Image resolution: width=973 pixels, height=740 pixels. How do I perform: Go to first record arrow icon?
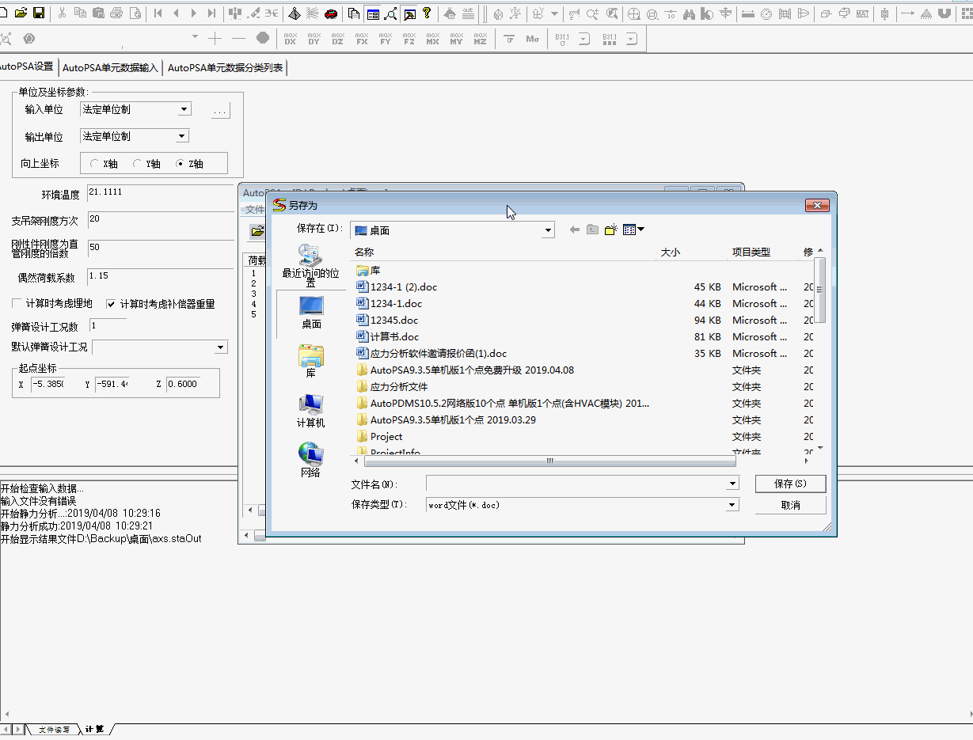(158, 13)
